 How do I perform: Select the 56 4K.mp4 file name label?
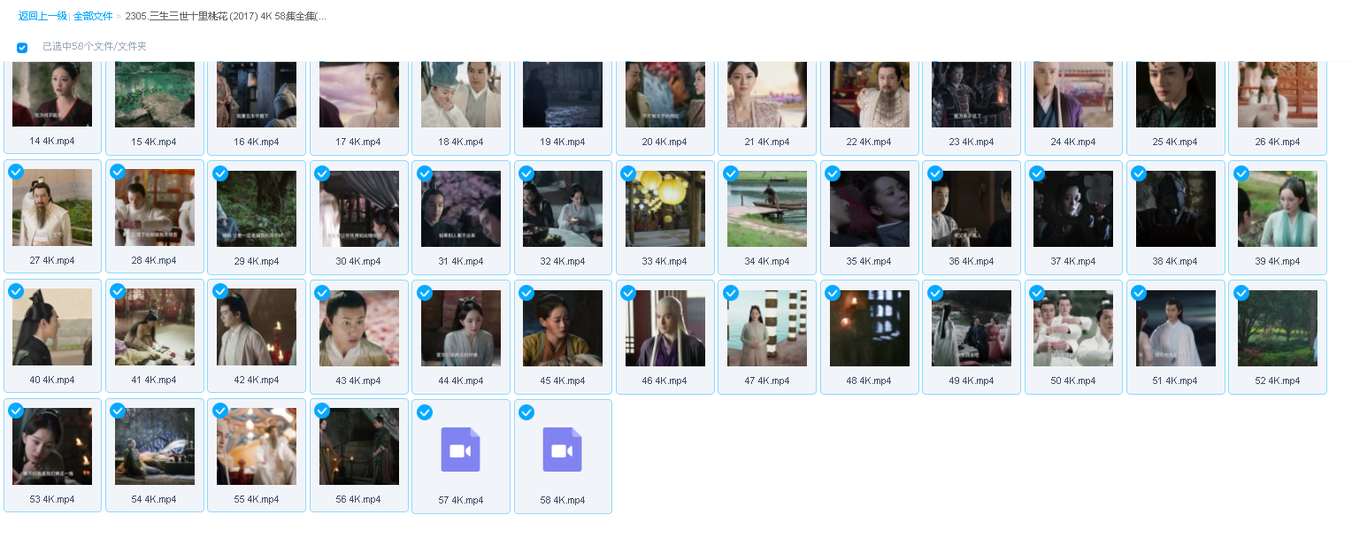tap(358, 500)
